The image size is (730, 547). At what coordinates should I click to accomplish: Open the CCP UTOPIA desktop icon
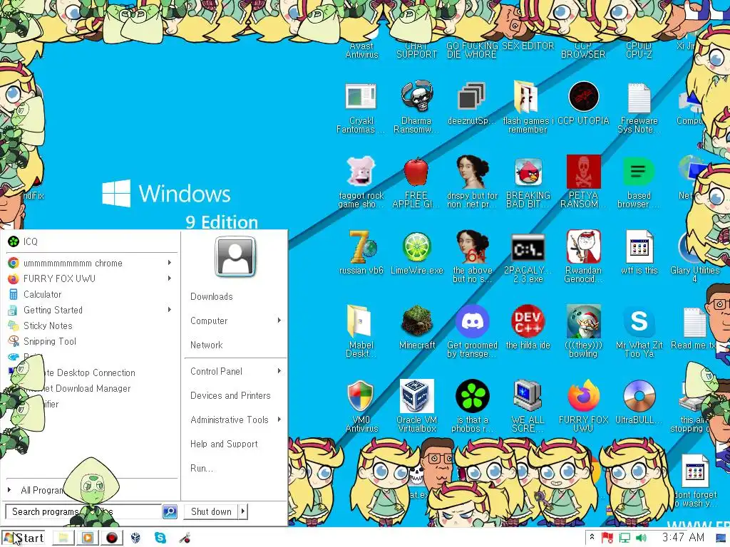coord(583,97)
